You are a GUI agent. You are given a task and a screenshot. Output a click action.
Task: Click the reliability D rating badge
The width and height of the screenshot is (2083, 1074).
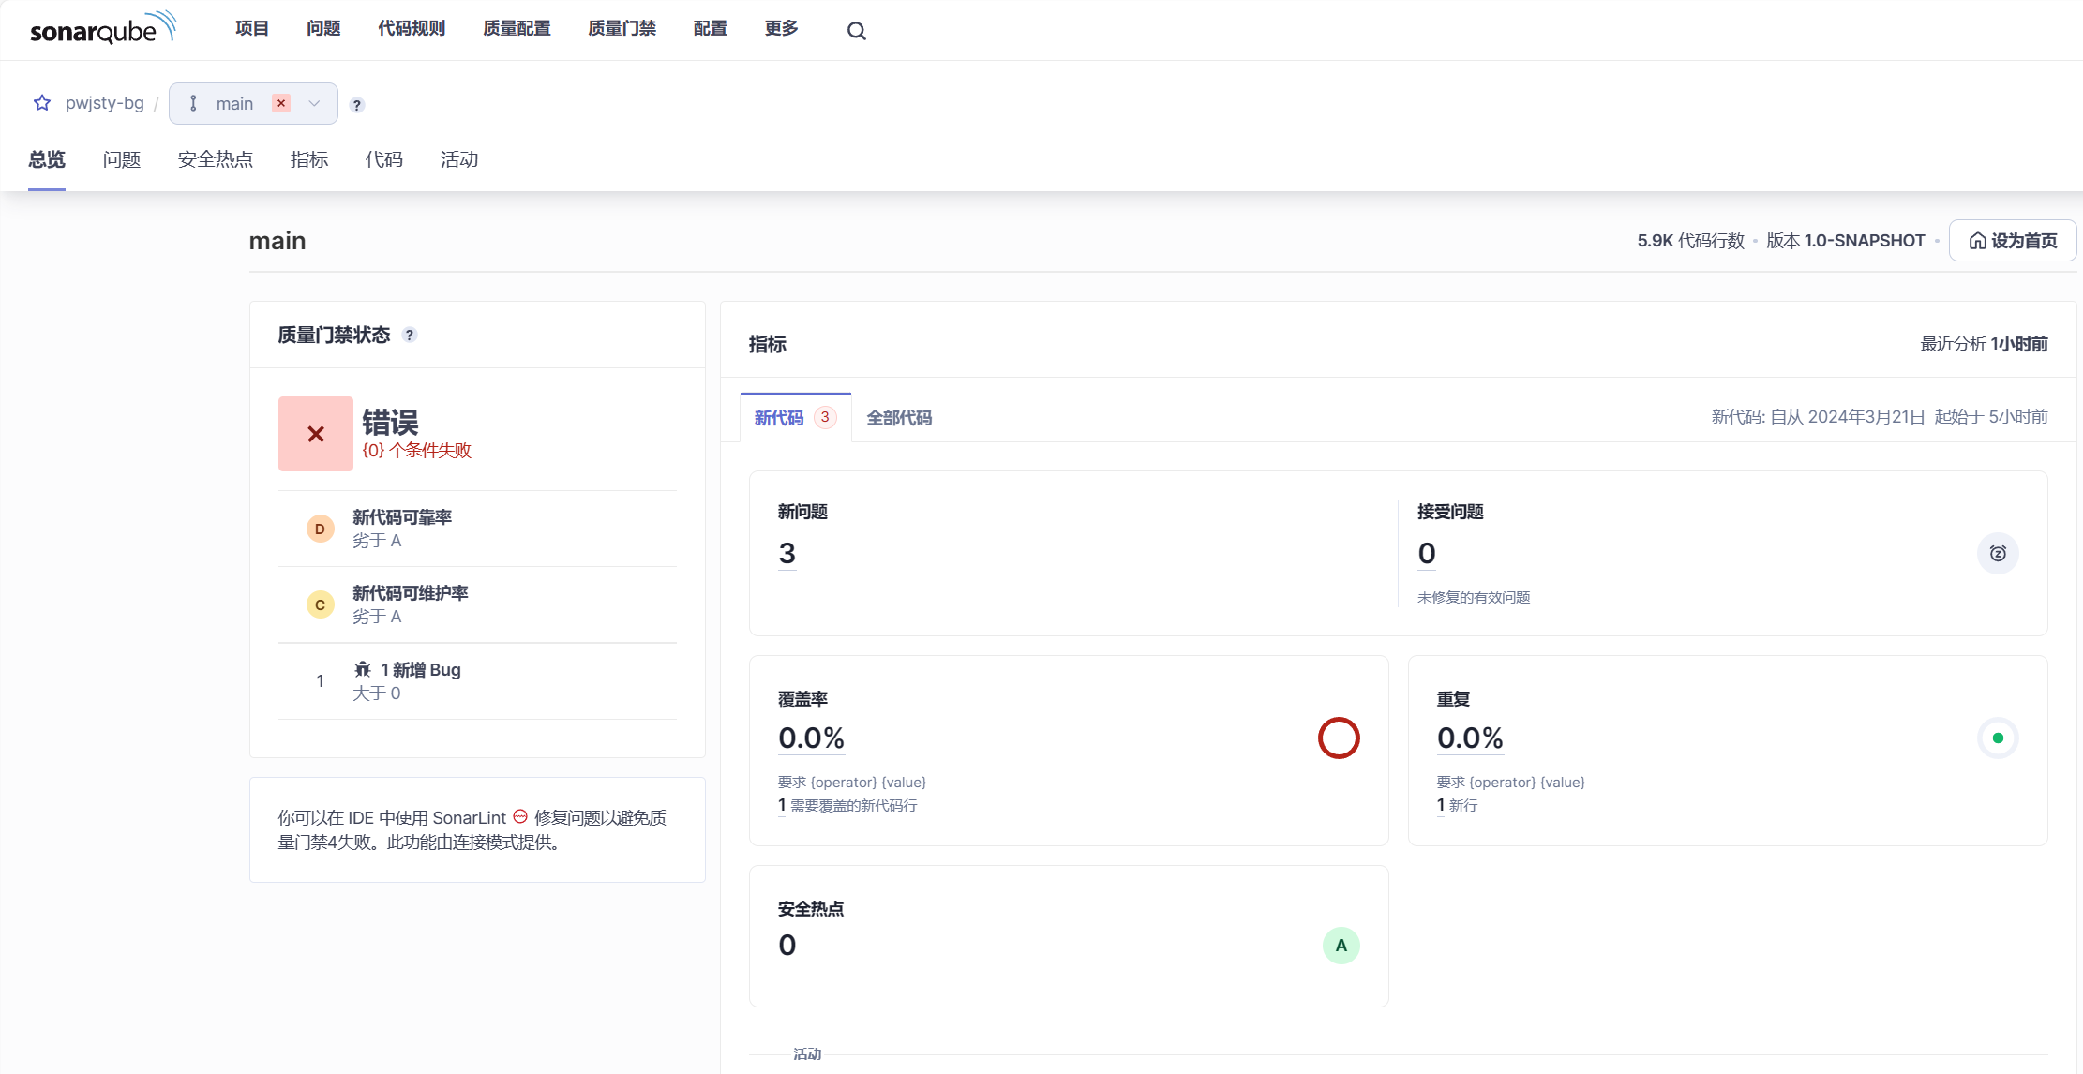tap(320, 530)
